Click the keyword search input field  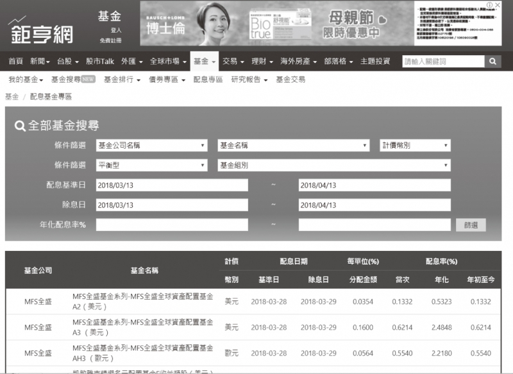[442, 62]
